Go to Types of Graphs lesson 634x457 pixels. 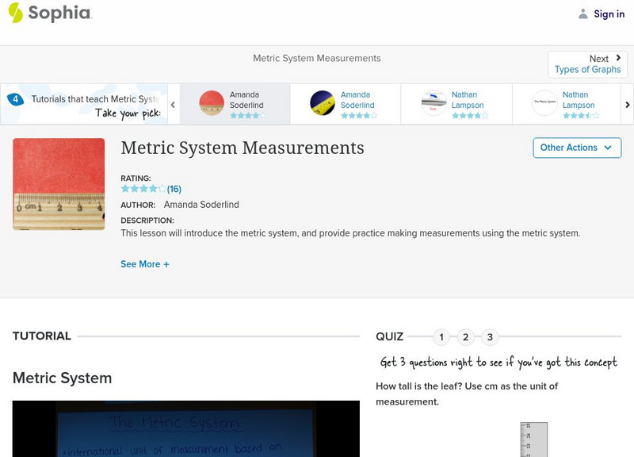(x=588, y=69)
